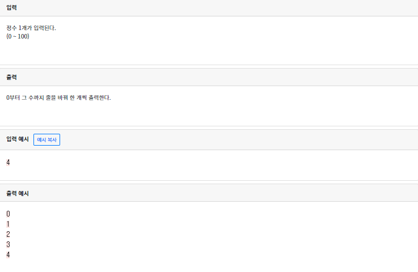418x272 pixels.
Task: Click sample output line 3
Action: (x=8, y=244)
